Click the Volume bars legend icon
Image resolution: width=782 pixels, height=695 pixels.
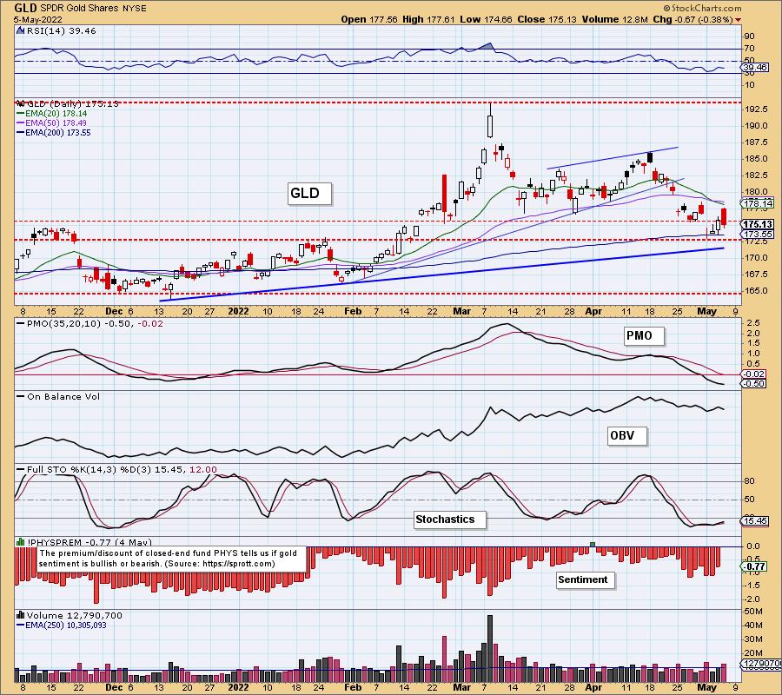tap(21, 615)
